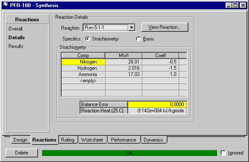Toggle the Ignored checkbox
The image size is (249, 162).
coord(223,153)
